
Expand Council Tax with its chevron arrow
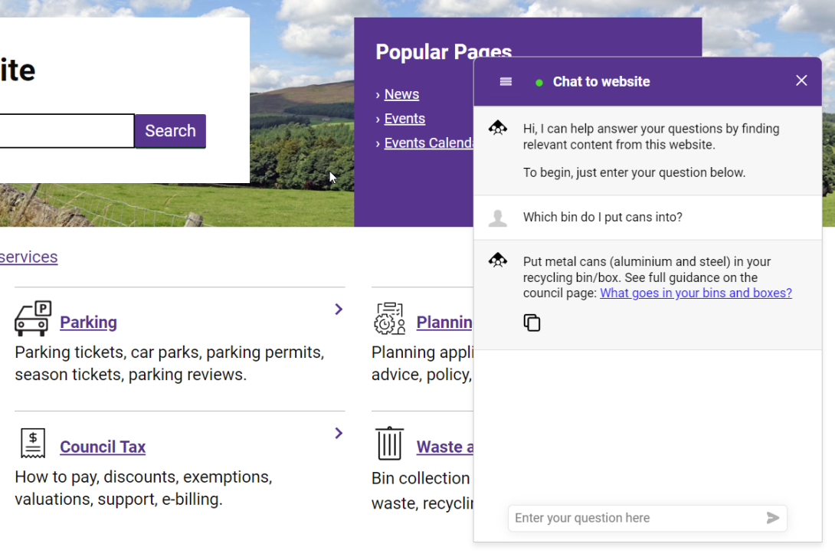click(338, 434)
